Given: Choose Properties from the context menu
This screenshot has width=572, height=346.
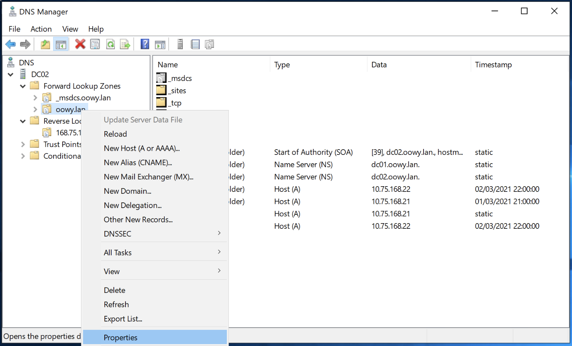Looking at the screenshot, I should click(x=121, y=337).
